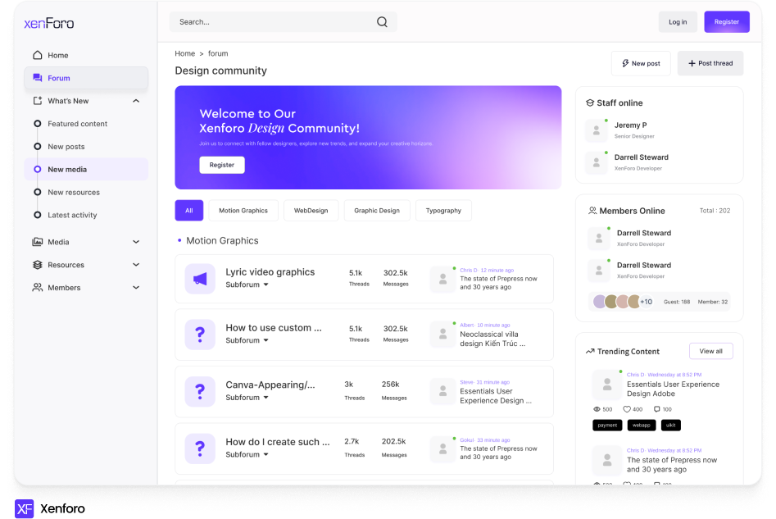Click Steve avatar in Canva-Appearing row
The width and height of the screenshot is (776, 519).
443,392
